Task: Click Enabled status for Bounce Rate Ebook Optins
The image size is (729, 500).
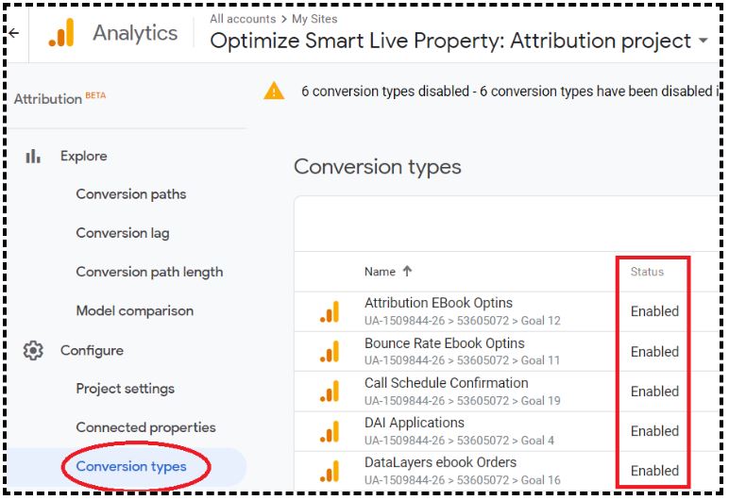Action: 654,352
